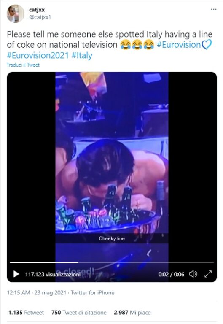Expand the video to fullscreen

pos(208,274)
